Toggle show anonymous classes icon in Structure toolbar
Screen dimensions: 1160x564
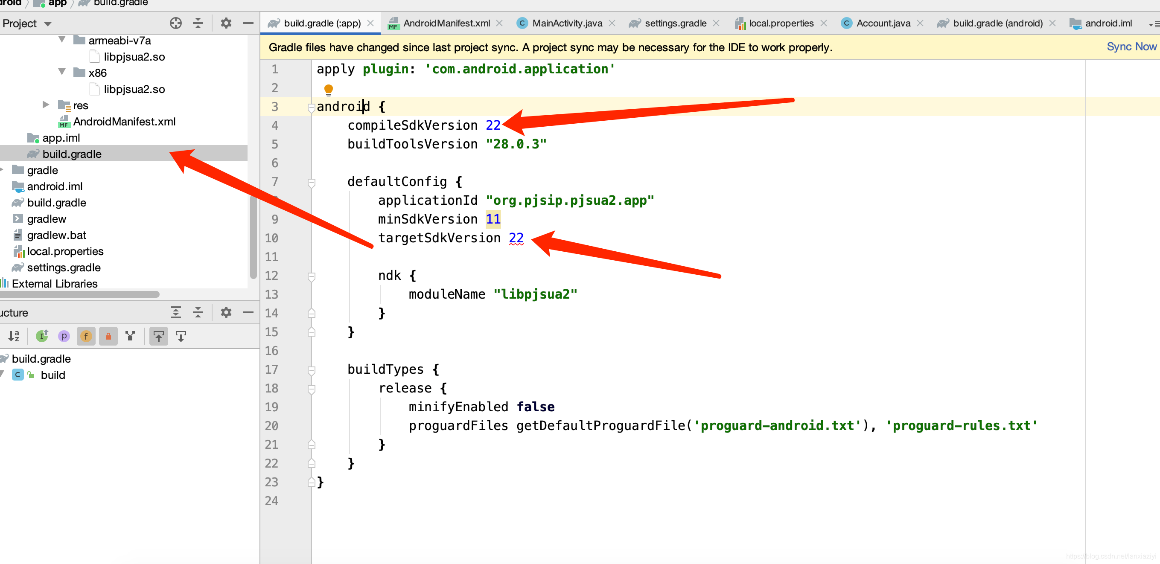point(130,336)
